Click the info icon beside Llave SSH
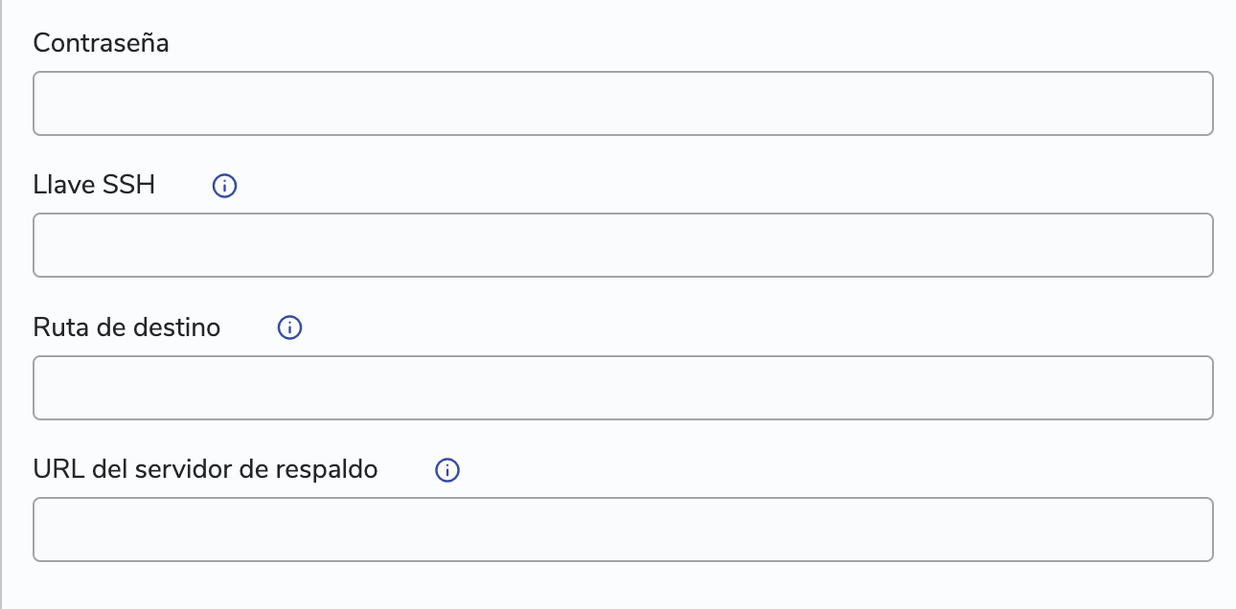 point(224,186)
